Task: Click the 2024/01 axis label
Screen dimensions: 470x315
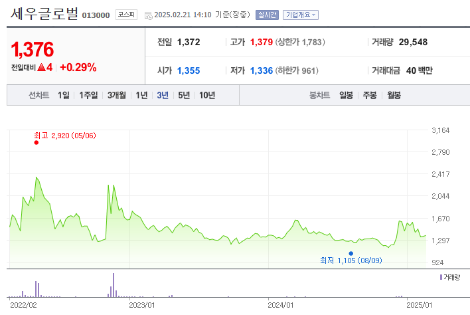Action: point(281,306)
